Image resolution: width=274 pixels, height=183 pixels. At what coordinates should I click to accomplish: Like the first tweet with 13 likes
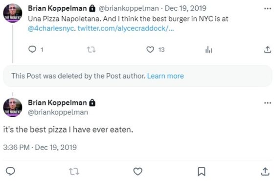[x=150, y=50]
